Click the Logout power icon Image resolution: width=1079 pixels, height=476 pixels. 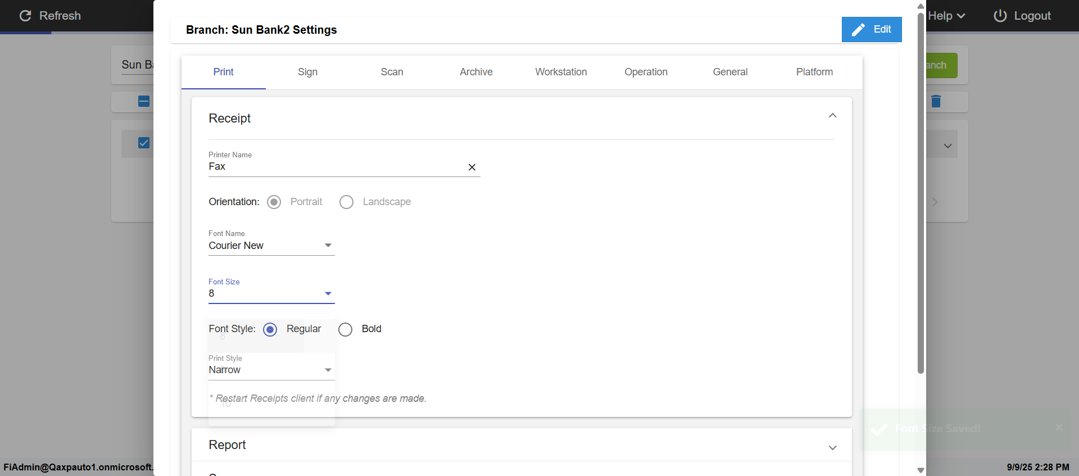coord(1000,16)
